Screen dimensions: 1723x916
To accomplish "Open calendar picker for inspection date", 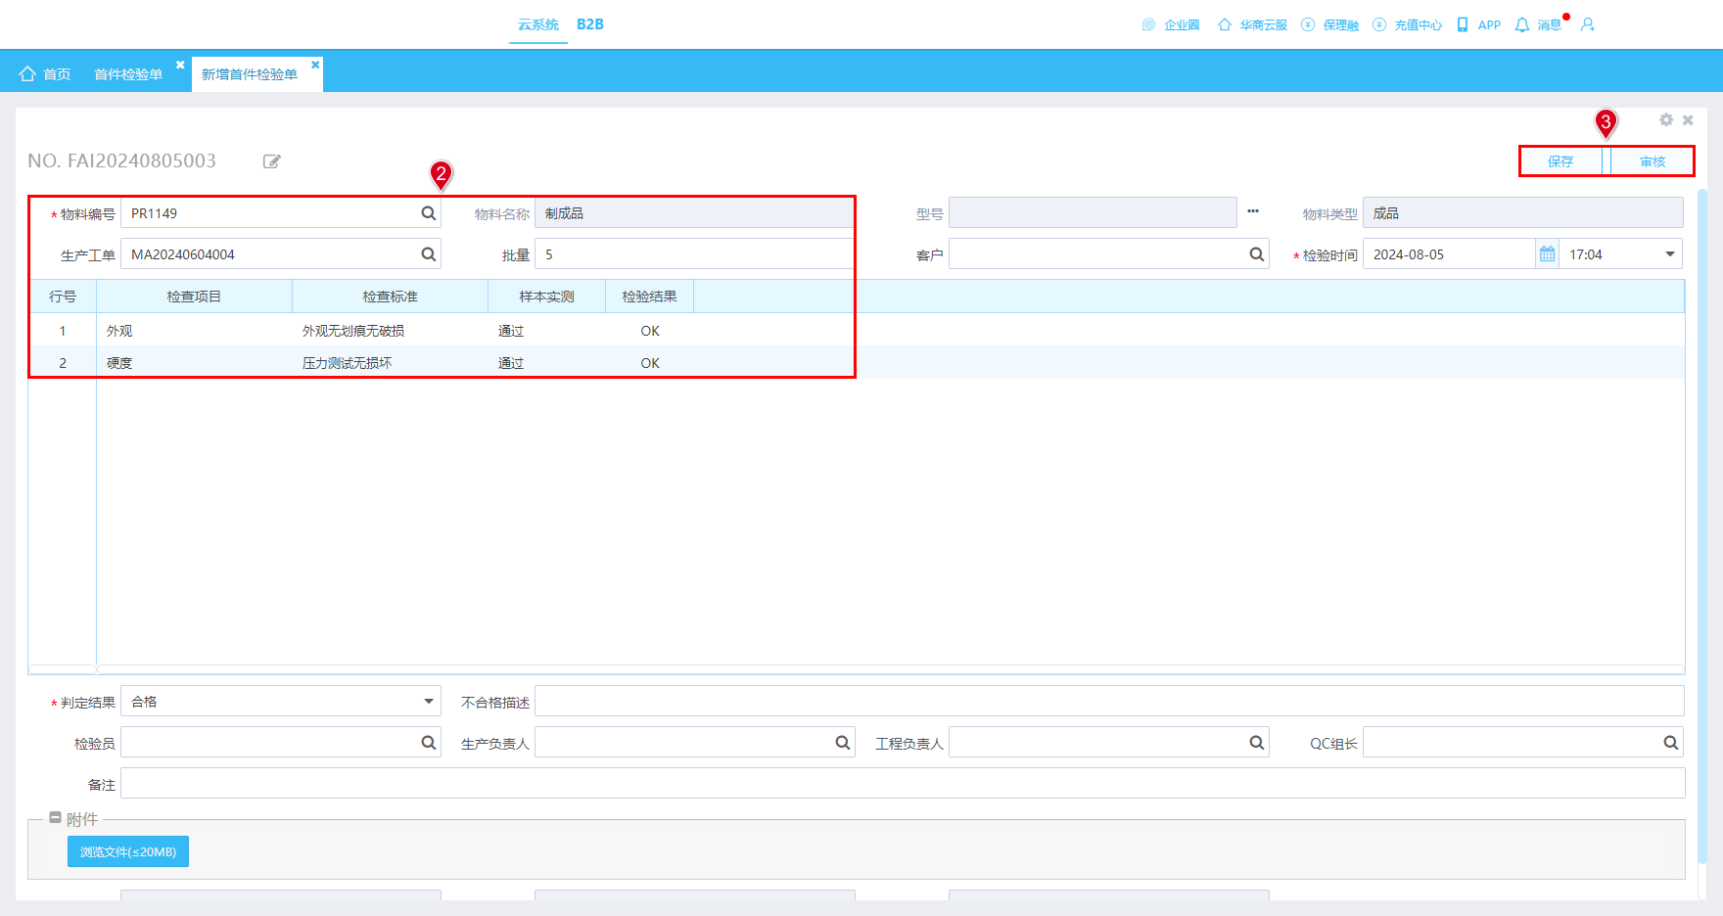I will coord(1547,254).
